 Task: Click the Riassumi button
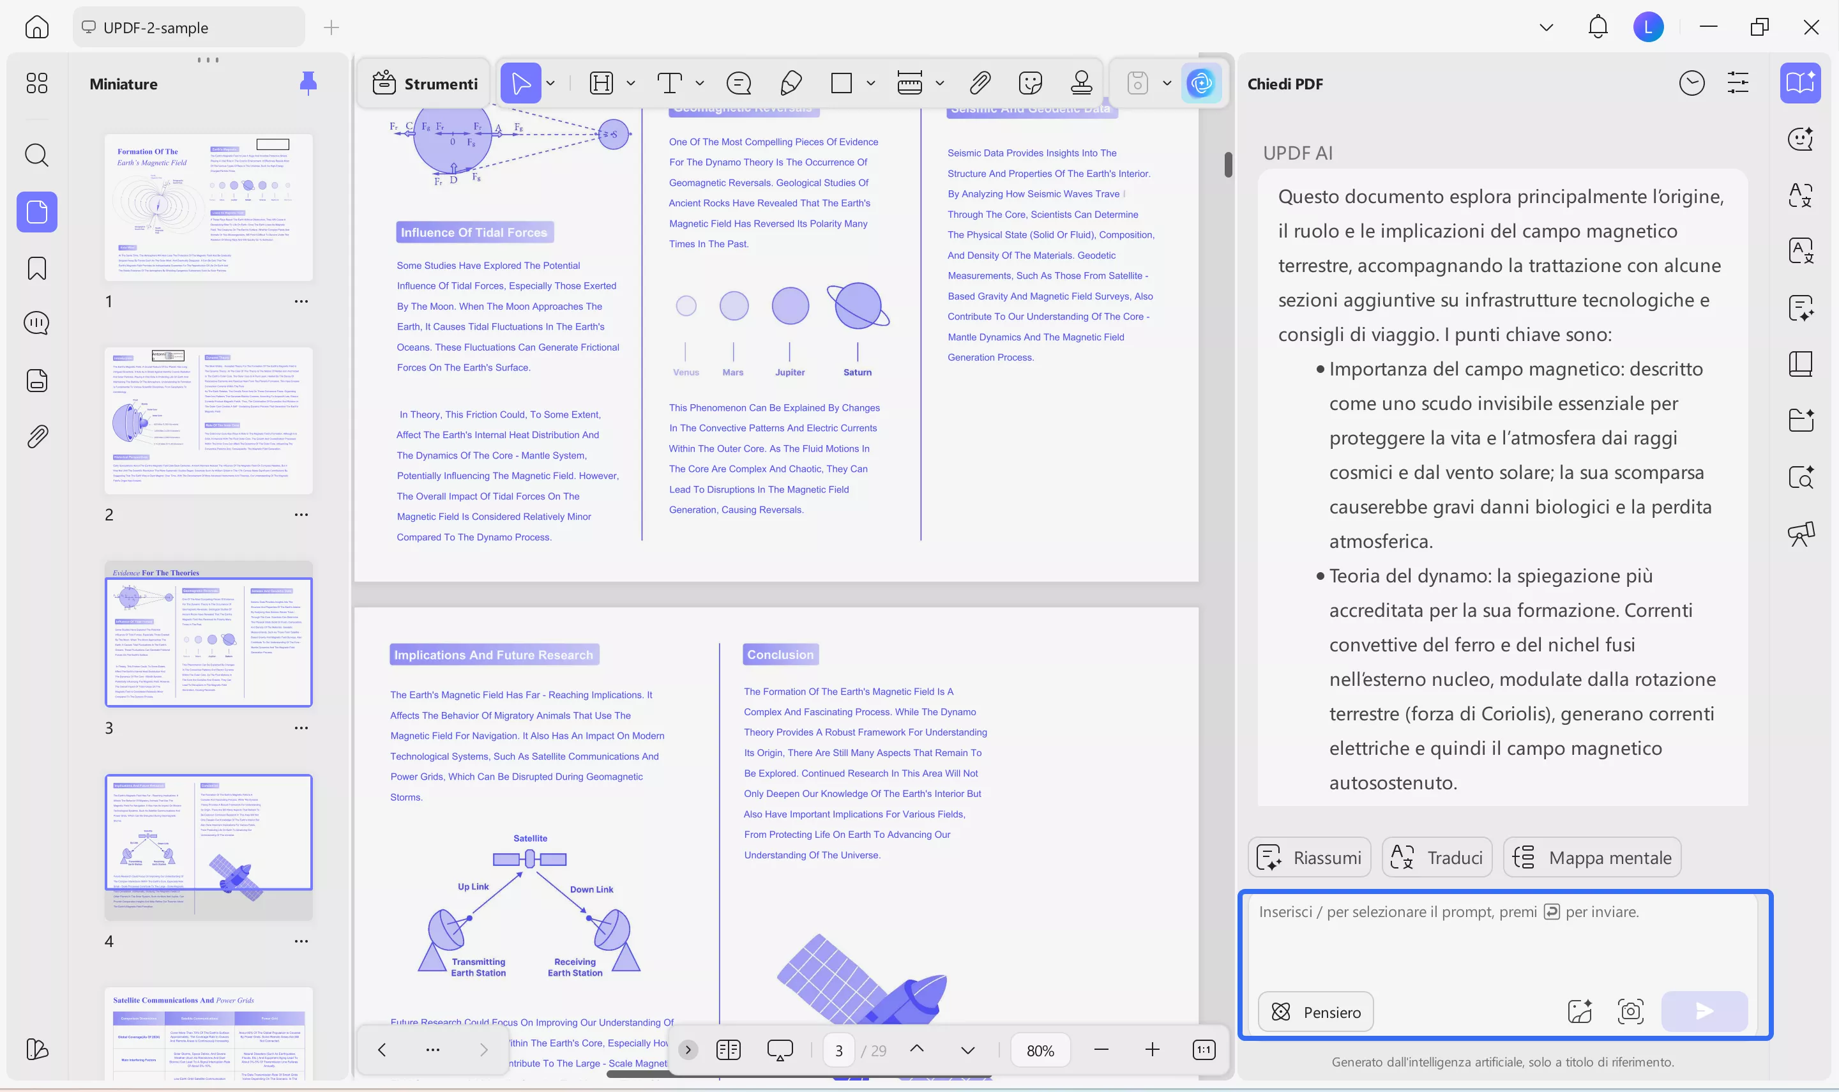1310,857
